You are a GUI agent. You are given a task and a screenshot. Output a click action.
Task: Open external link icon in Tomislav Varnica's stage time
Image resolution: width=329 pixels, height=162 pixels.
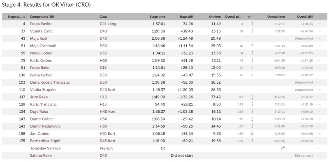pyautogui.click(x=163, y=148)
